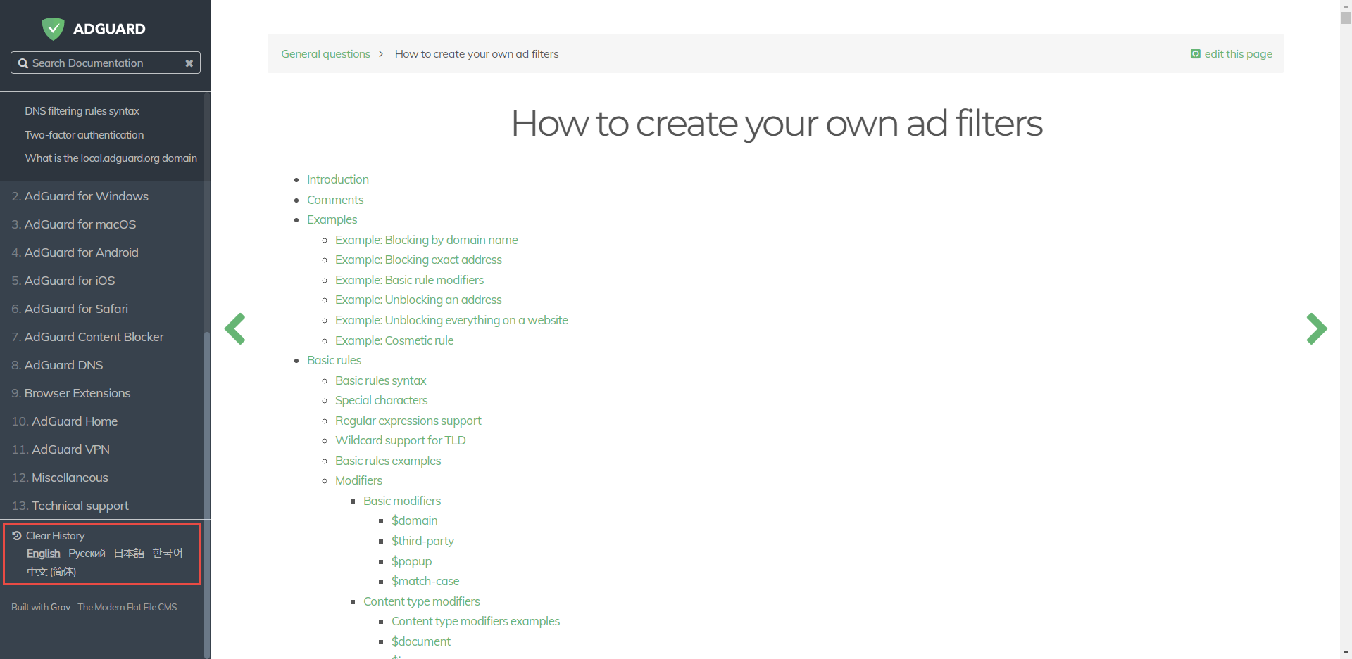Open DNS filtering rules syntax page
This screenshot has height=659, width=1352.
pyautogui.click(x=82, y=111)
